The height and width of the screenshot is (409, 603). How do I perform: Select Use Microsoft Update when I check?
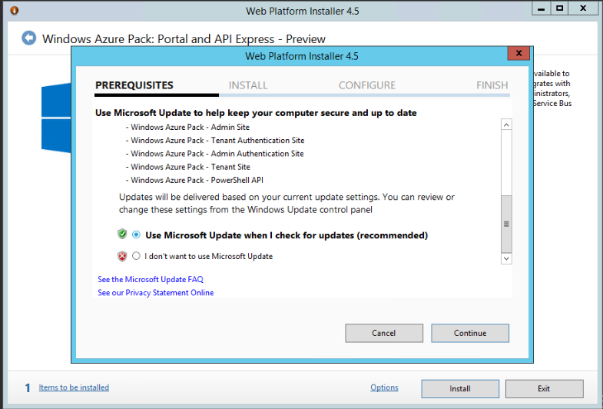pos(137,235)
